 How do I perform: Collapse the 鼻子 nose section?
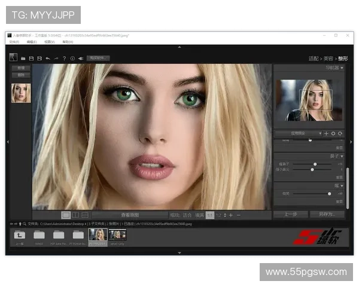[342, 155]
